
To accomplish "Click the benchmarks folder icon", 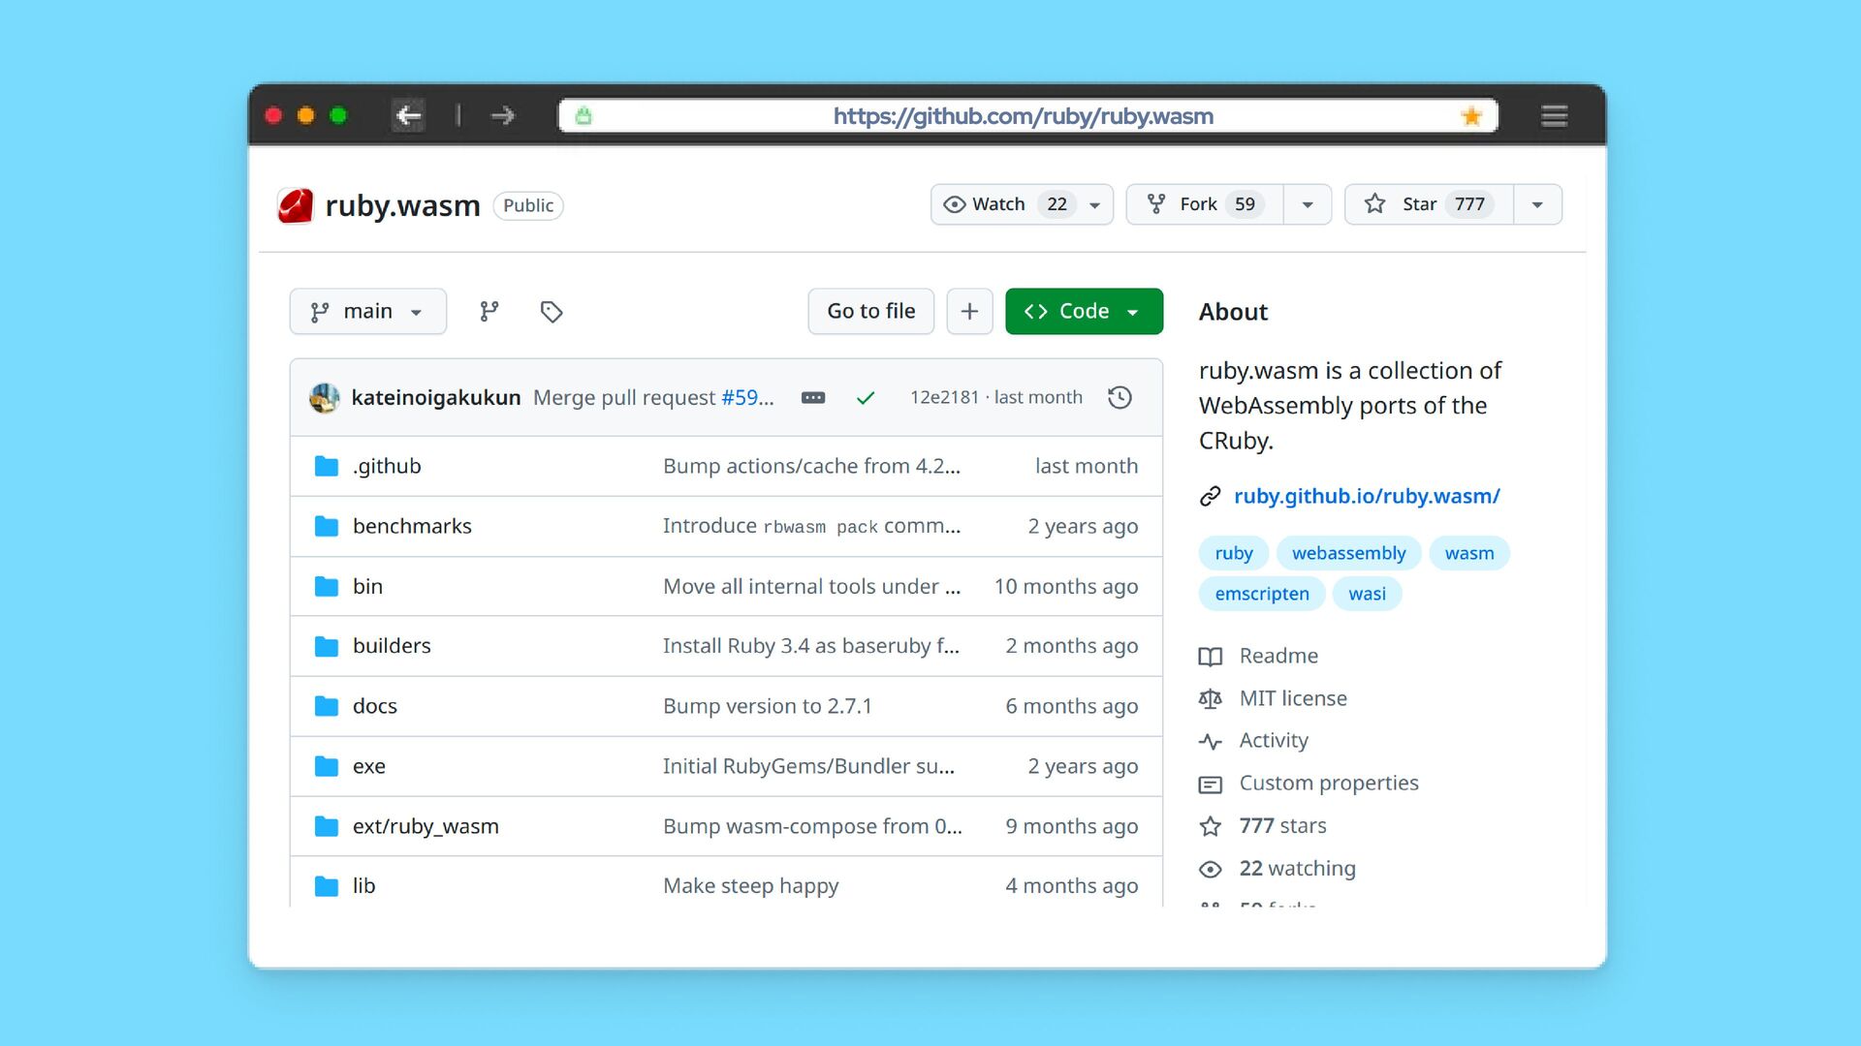I will pos(327,527).
